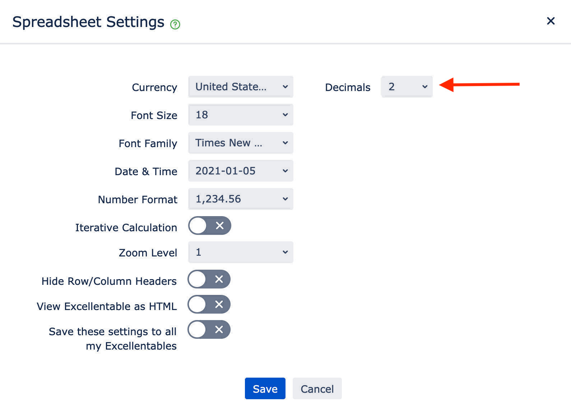This screenshot has width=571, height=410.
Task: Click the blue Save button
Action: [265, 388]
